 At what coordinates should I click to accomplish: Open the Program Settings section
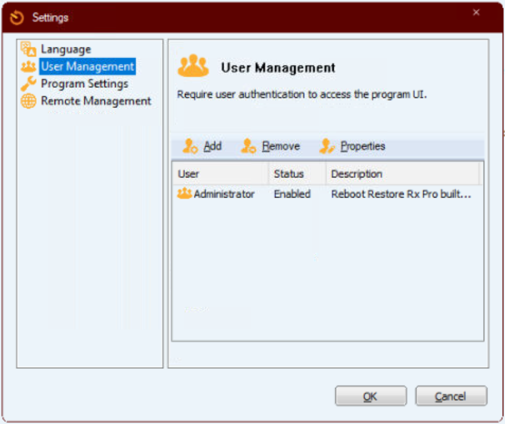pos(85,84)
